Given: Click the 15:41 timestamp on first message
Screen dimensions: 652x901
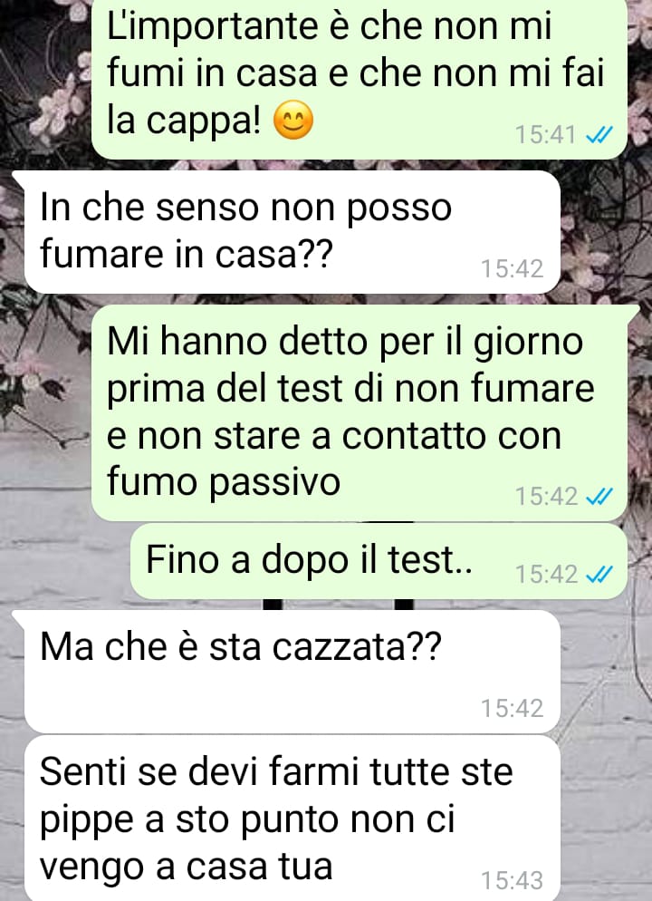Looking at the screenshot, I should (x=545, y=135).
